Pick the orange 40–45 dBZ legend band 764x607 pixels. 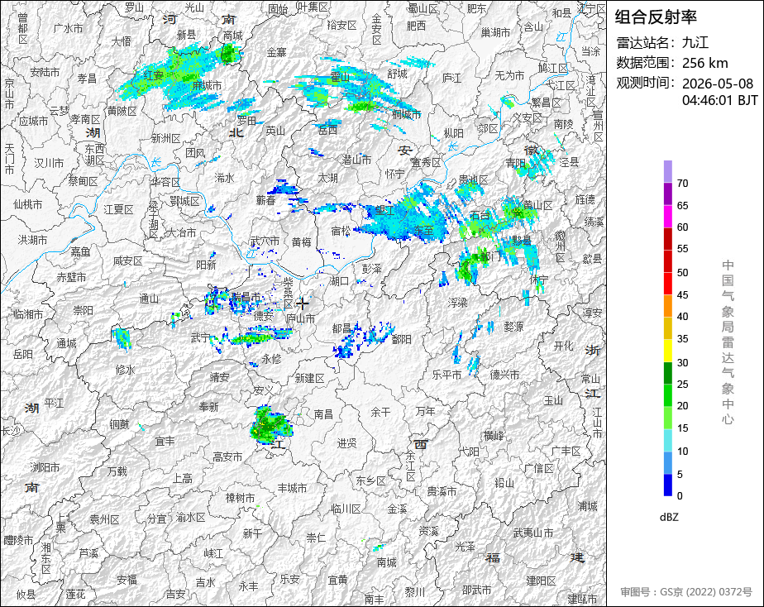click(667, 305)
